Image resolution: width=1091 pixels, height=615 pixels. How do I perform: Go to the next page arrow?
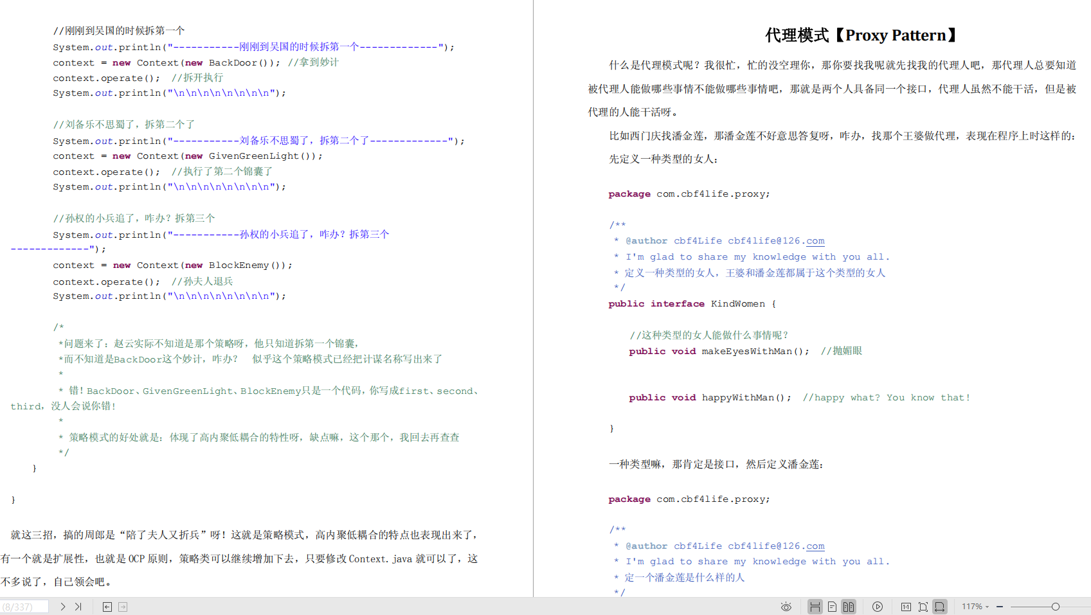coord(62,607)
